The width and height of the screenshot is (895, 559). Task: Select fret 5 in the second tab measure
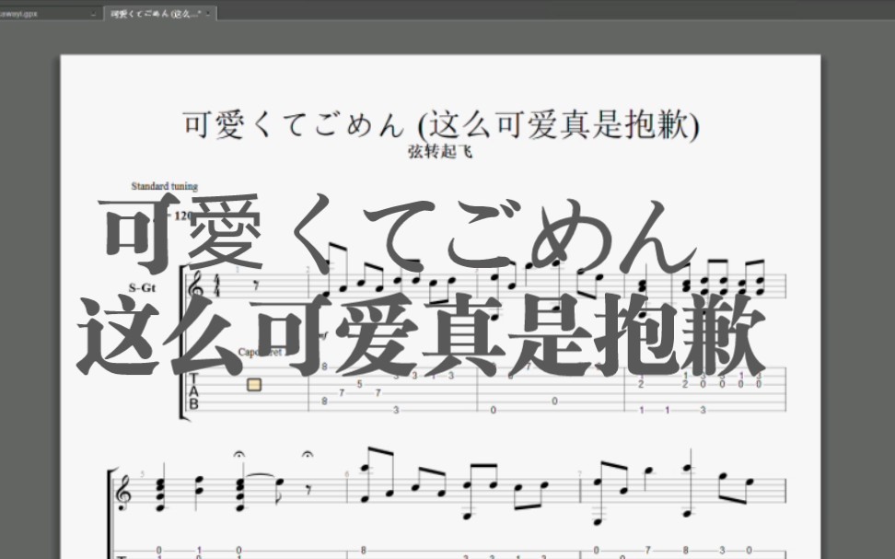(x=360, y=384)
